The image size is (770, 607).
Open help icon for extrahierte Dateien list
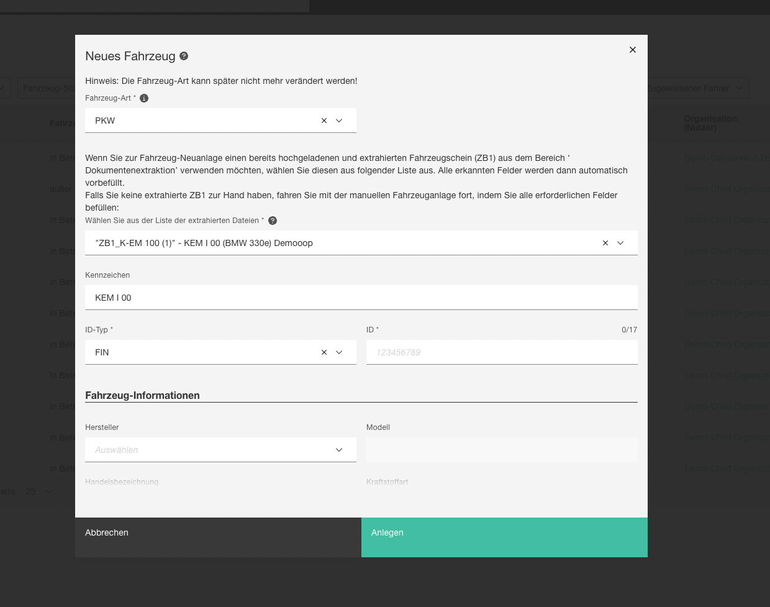click(273, 221)
